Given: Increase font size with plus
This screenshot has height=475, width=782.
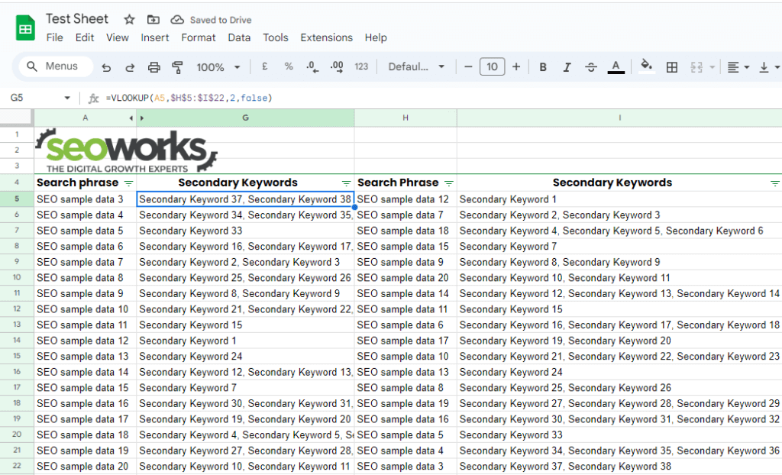Looking at the screenshot, I should click(x=516, y=66).
